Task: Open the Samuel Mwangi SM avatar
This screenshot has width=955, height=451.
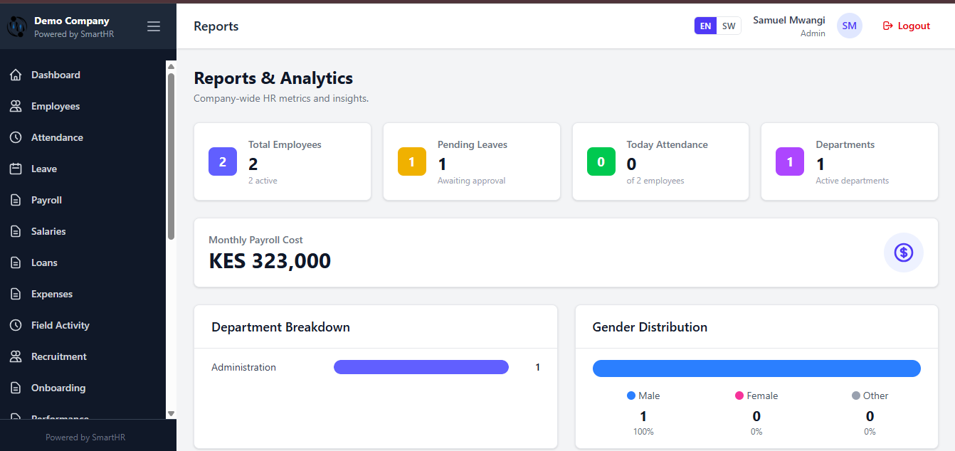Action: (849, 26)
